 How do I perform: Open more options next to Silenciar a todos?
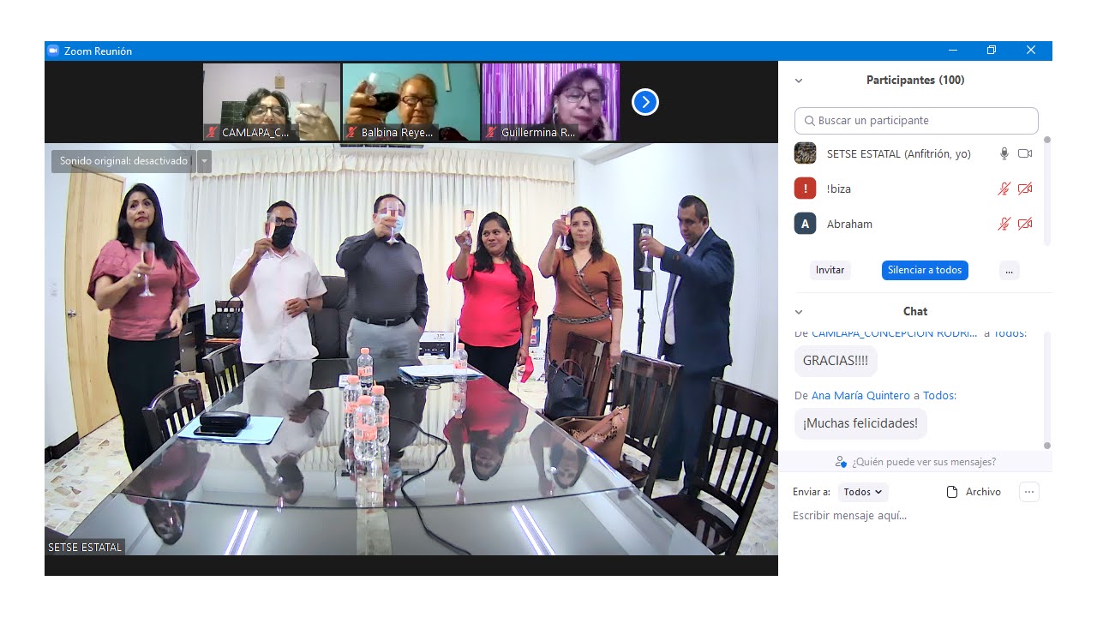[1009, 270]
